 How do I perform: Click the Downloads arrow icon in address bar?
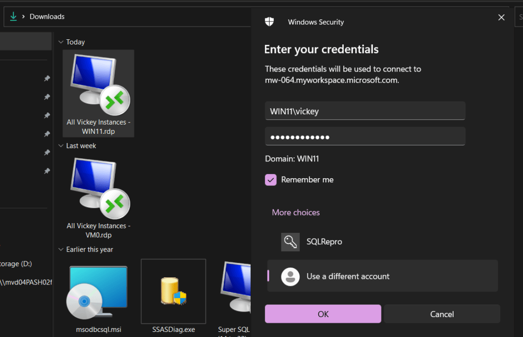pyautogui.click(x=13, y=16)
